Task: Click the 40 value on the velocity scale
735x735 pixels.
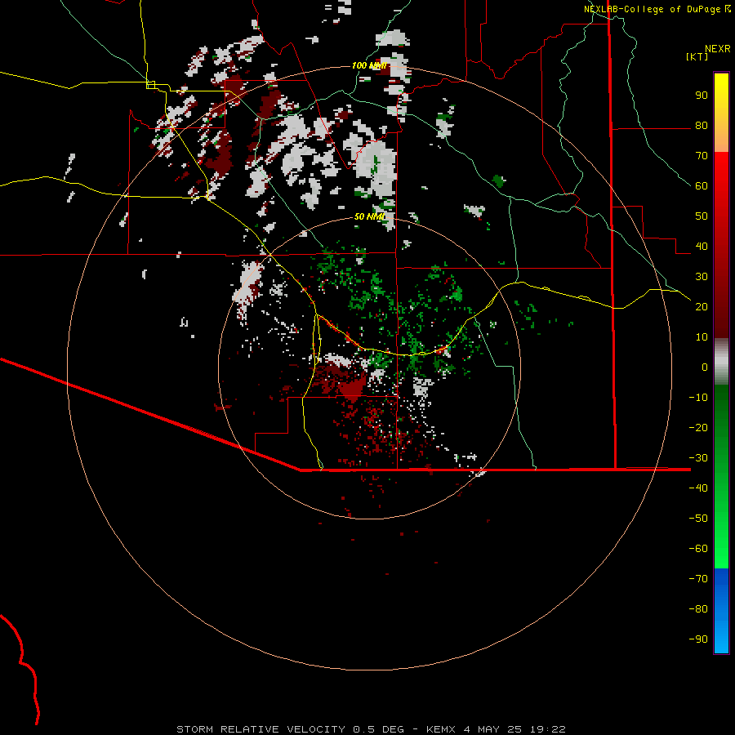Action: pos(702,246)
